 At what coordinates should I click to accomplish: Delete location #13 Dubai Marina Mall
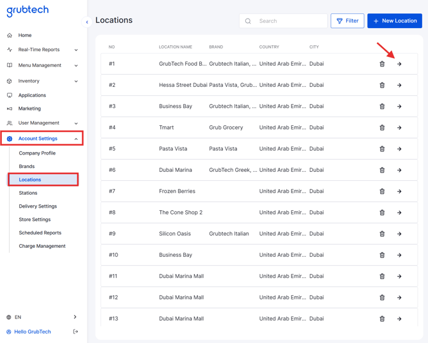click(382, 319)
